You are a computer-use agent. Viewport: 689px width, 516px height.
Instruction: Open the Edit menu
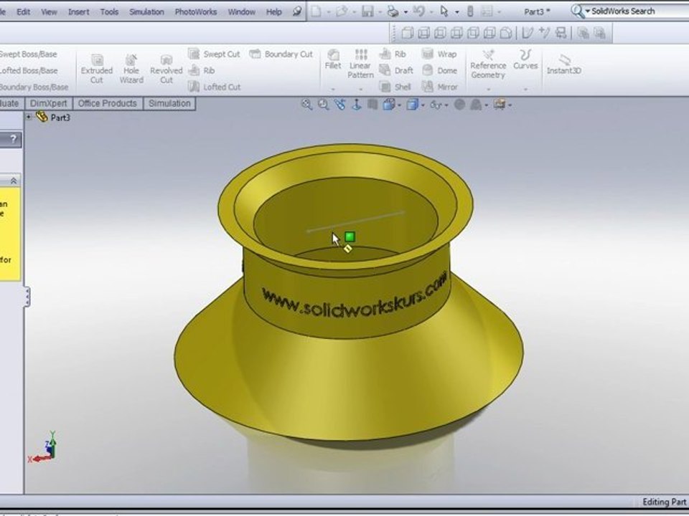(x=23, y=12)
